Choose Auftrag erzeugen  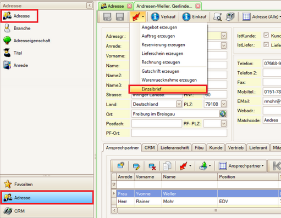click(x=158, y=36)
